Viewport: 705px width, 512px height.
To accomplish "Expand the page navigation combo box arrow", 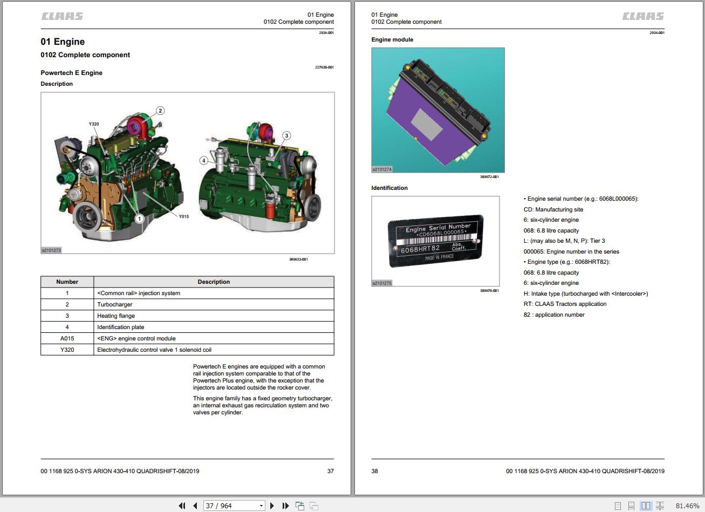I will (x=261, y=506).
